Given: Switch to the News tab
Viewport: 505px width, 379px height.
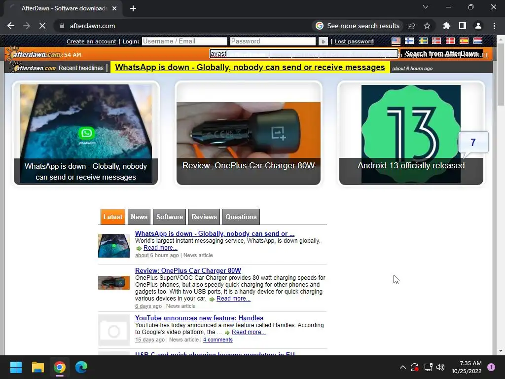Looking at the screenshot, I should point(139,217).
